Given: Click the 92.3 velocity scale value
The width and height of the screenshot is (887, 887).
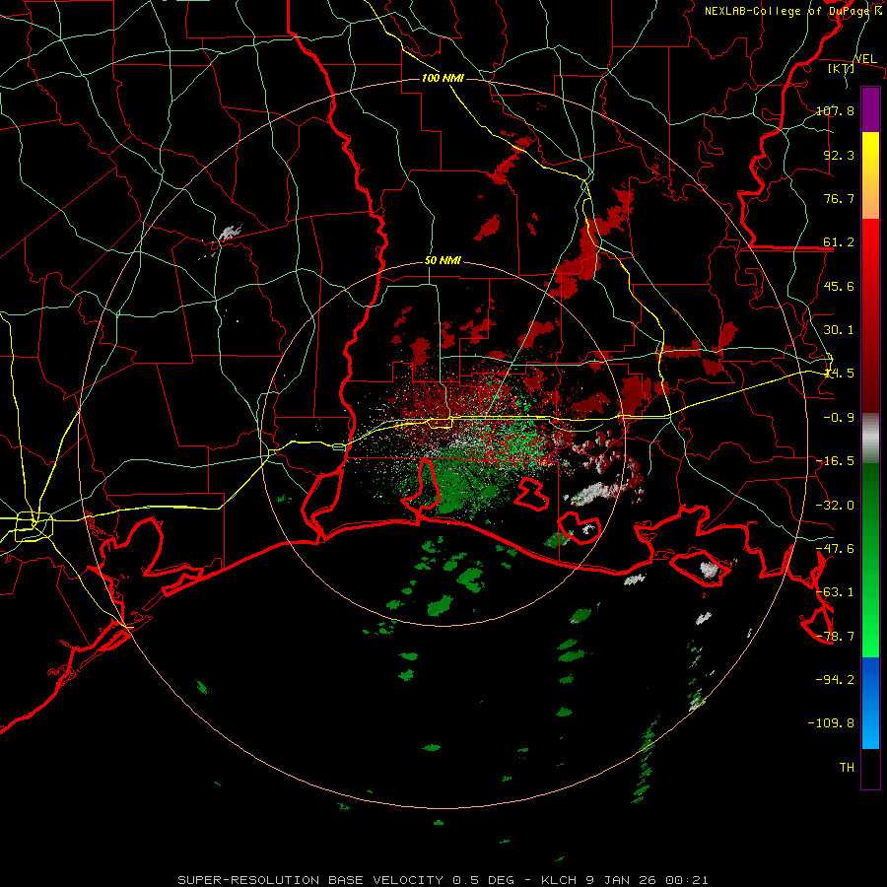Looking at the screenshot, I should [839, 155].
